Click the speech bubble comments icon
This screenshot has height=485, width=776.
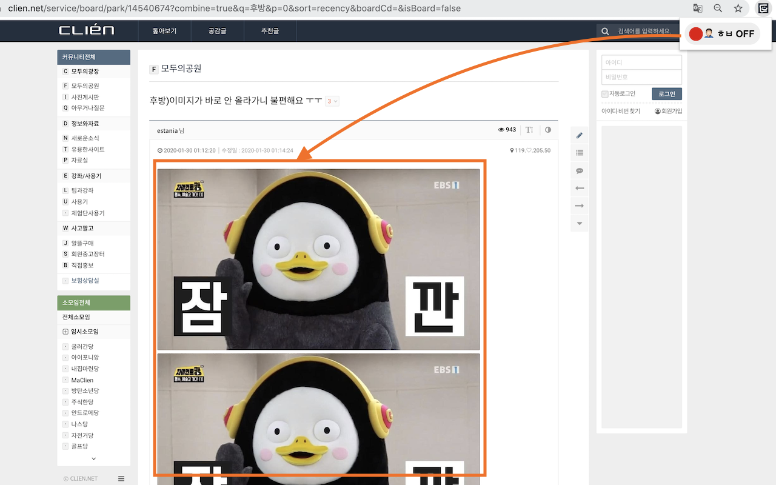(579, 170)
